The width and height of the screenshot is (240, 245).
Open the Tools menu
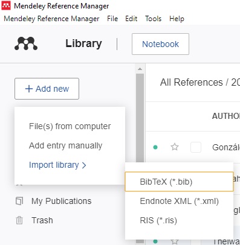[154, 19]
